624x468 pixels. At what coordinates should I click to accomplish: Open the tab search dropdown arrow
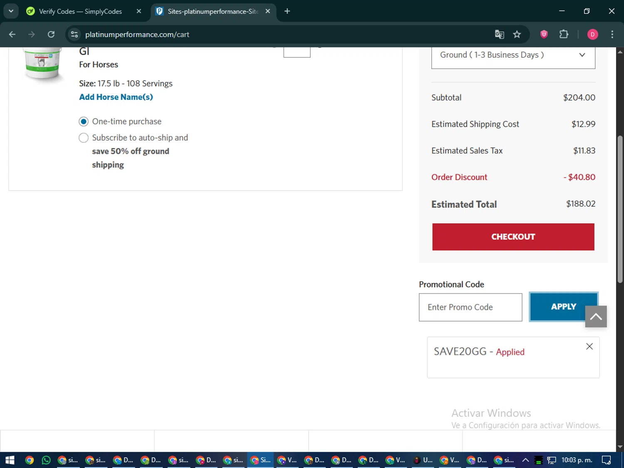pos(11,11)
